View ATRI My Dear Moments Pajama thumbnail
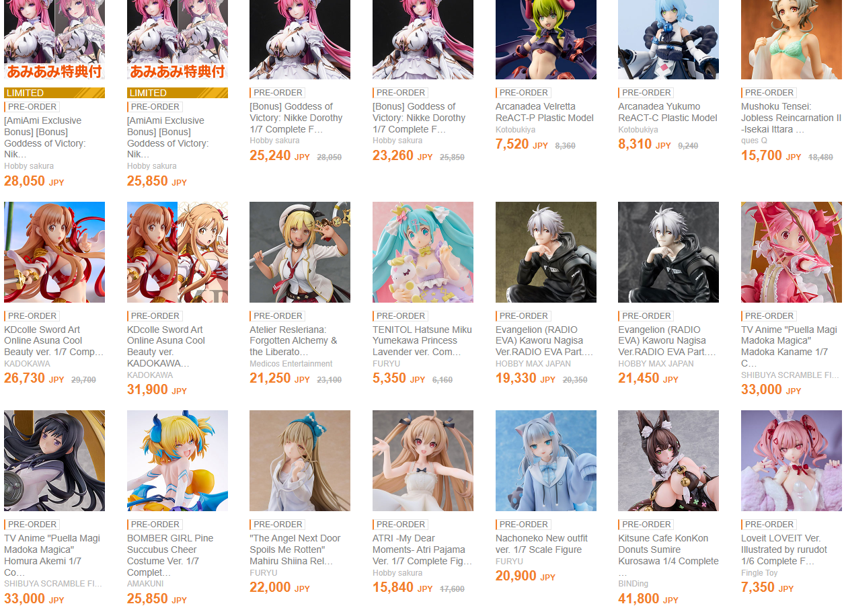This screenshot has width=844, height=608. [423, 461]
